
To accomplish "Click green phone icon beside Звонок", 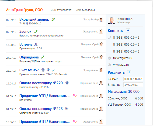I will pos(36,31).
